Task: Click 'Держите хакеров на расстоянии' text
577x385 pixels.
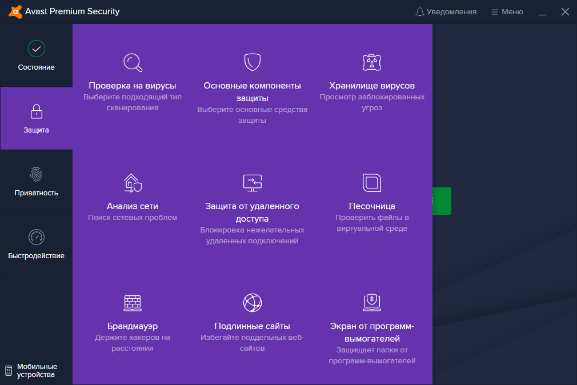Action: (133, 343)
